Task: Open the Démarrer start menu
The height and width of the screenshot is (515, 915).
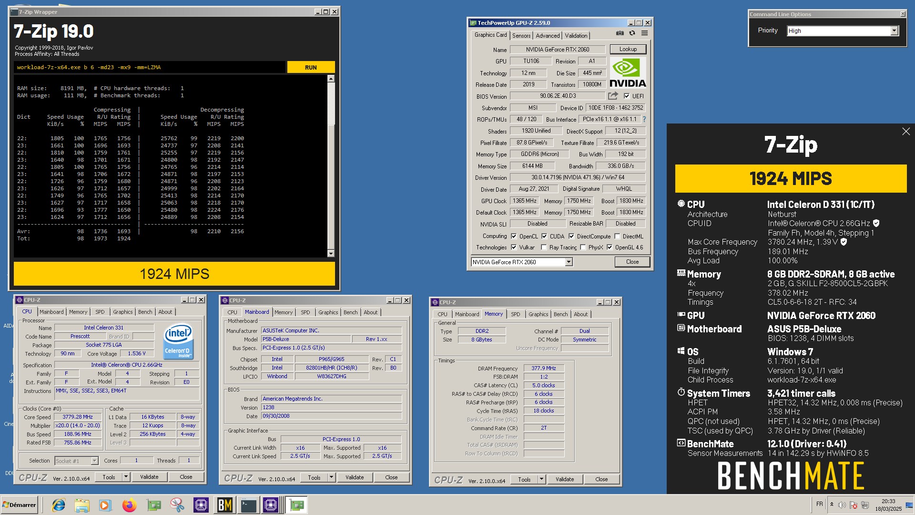Action: click(19, 505)
